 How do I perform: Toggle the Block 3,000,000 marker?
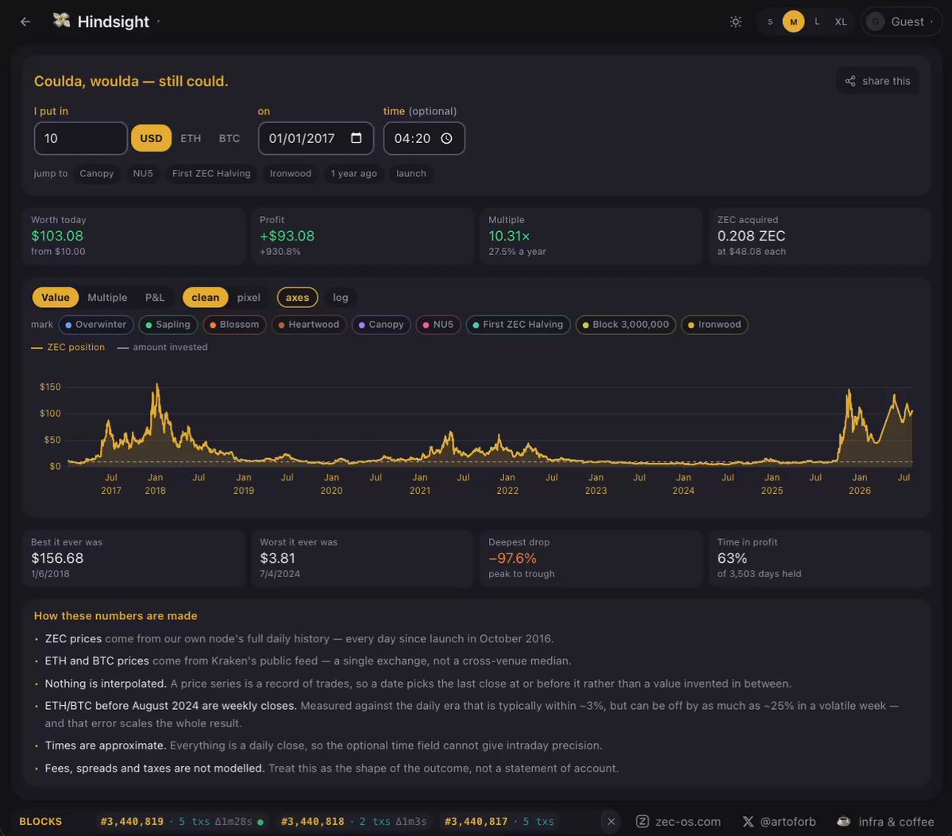point(626,325)
